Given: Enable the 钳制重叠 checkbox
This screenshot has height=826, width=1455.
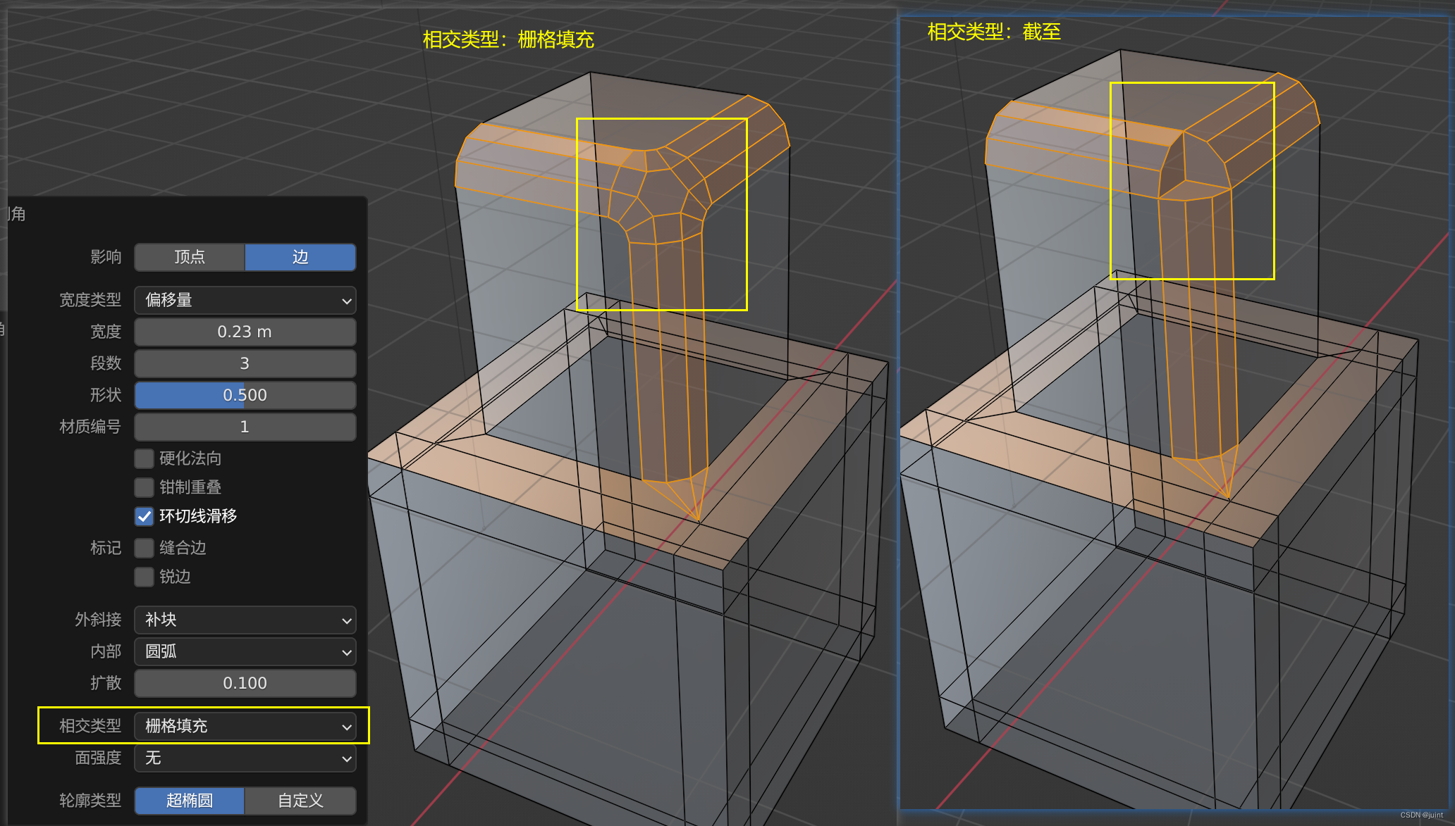Looking at the screenshot, I should 145,487.
